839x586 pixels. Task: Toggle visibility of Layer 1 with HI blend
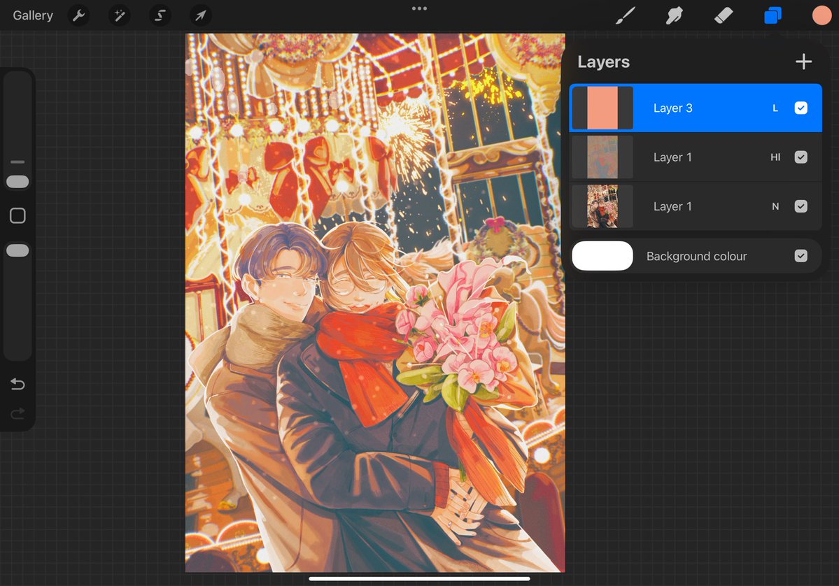point(801,157)
